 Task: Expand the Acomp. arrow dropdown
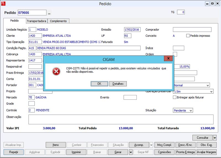click(x=151, y=145)
